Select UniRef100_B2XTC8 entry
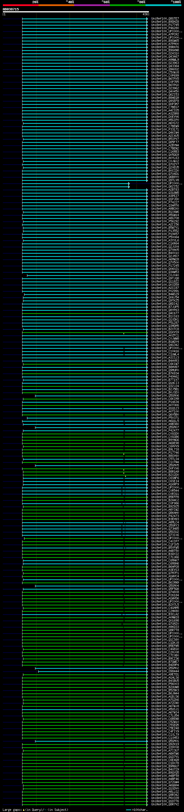 [x=165, y=329]
